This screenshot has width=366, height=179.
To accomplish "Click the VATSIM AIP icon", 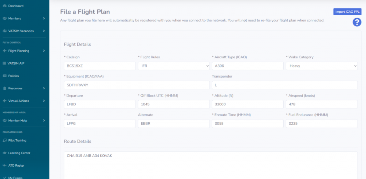I will (4, 63).
